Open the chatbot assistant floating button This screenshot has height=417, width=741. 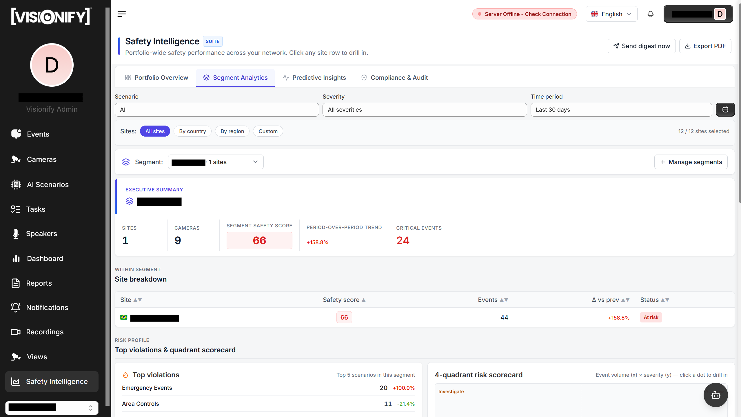click(715, 395)
